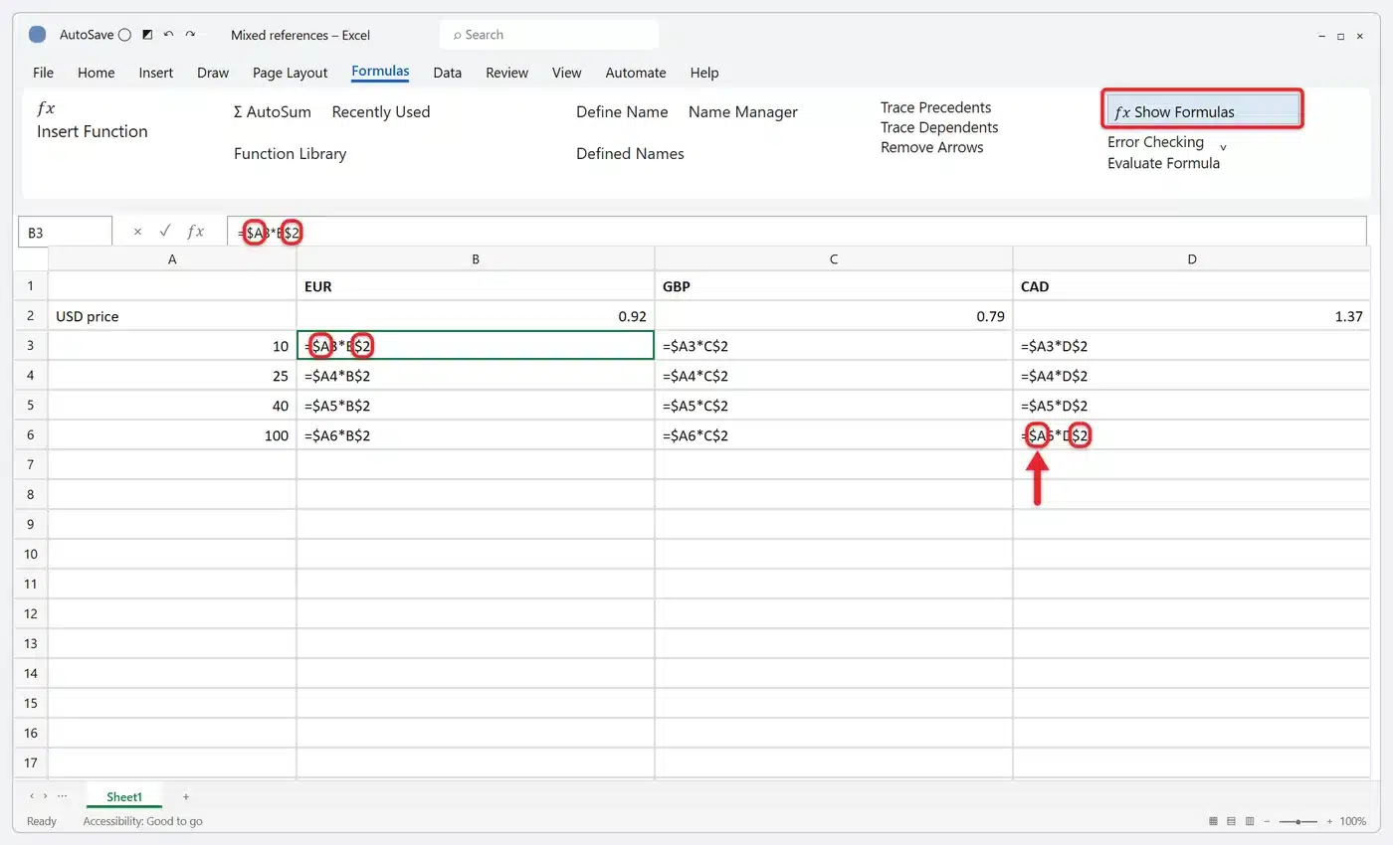Open the File menu
This screenshot has width=1393, height=845.
point(43,73)
